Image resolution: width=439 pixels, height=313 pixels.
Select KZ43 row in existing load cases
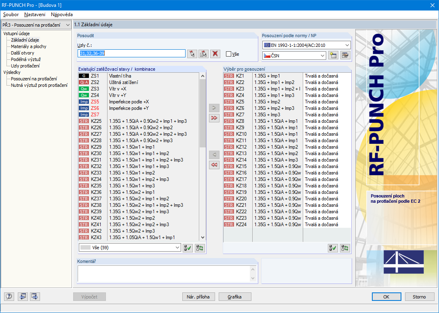[139, 237]
